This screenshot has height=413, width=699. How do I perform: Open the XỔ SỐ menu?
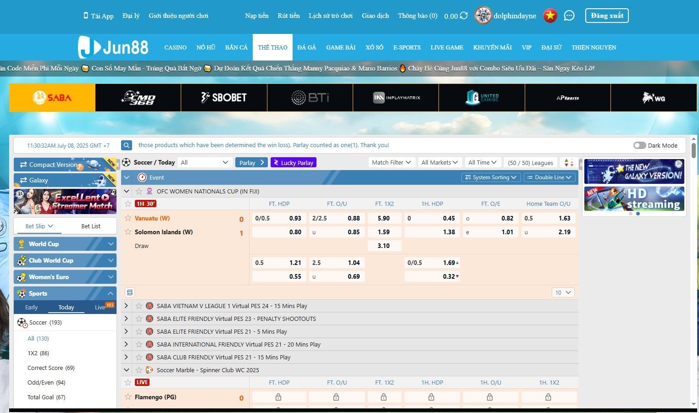click(x=374, y=47)
